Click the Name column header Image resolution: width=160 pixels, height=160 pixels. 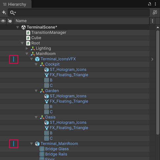pyautogui.click(x=21, y=21)
